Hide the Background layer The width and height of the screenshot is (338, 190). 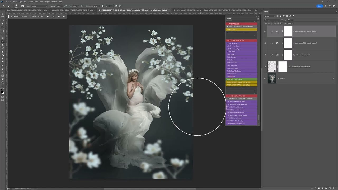click(x=265, y=78)
